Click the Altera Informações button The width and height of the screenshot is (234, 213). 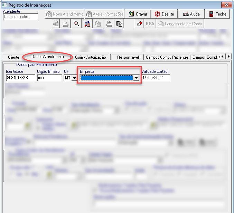coord(105,14)
